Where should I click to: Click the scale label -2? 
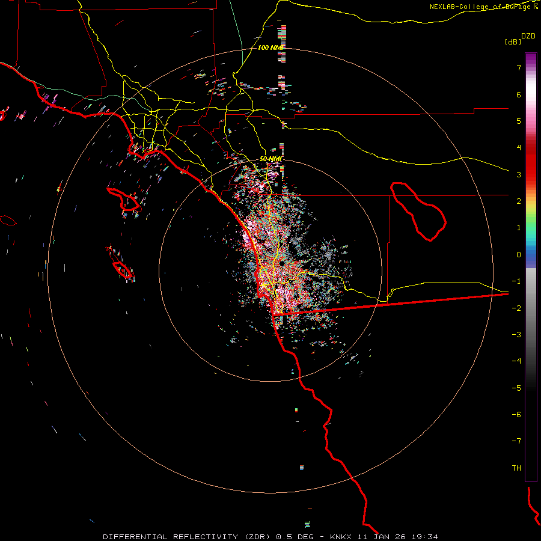pos(516,308)
